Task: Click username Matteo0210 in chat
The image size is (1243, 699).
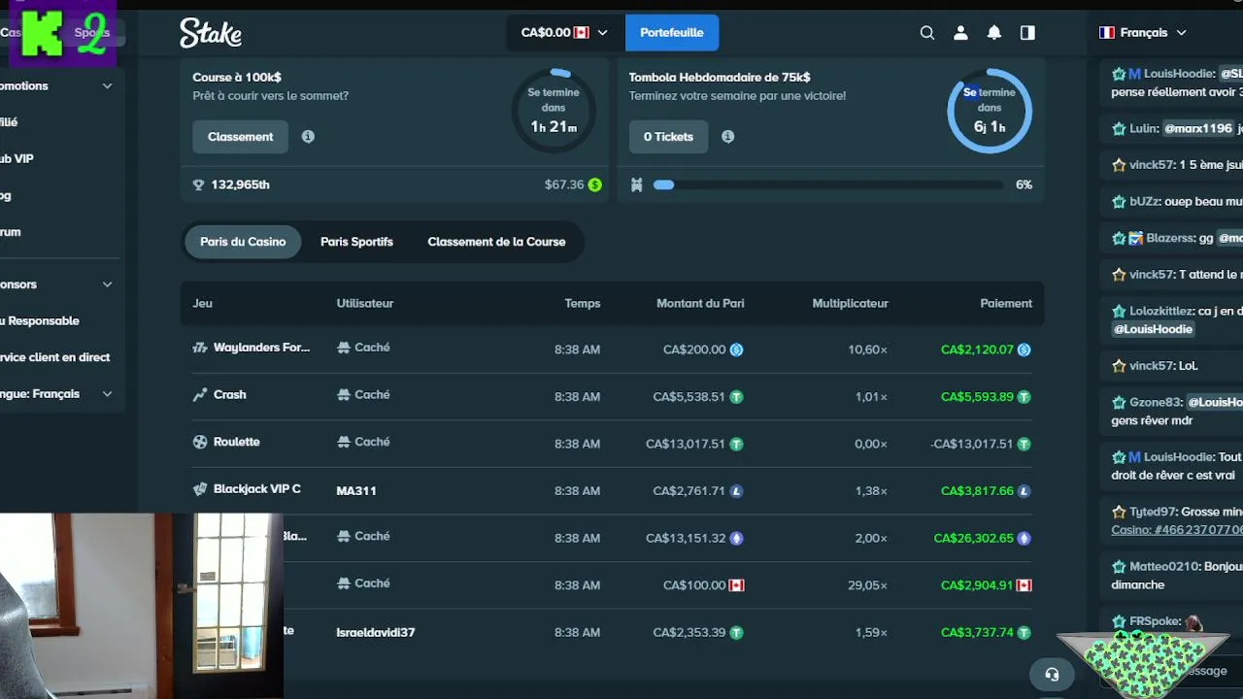Action: (x=1164, y=567)
